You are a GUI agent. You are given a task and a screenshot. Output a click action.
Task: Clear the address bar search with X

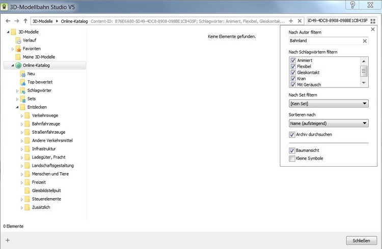(x=299, y=21)
